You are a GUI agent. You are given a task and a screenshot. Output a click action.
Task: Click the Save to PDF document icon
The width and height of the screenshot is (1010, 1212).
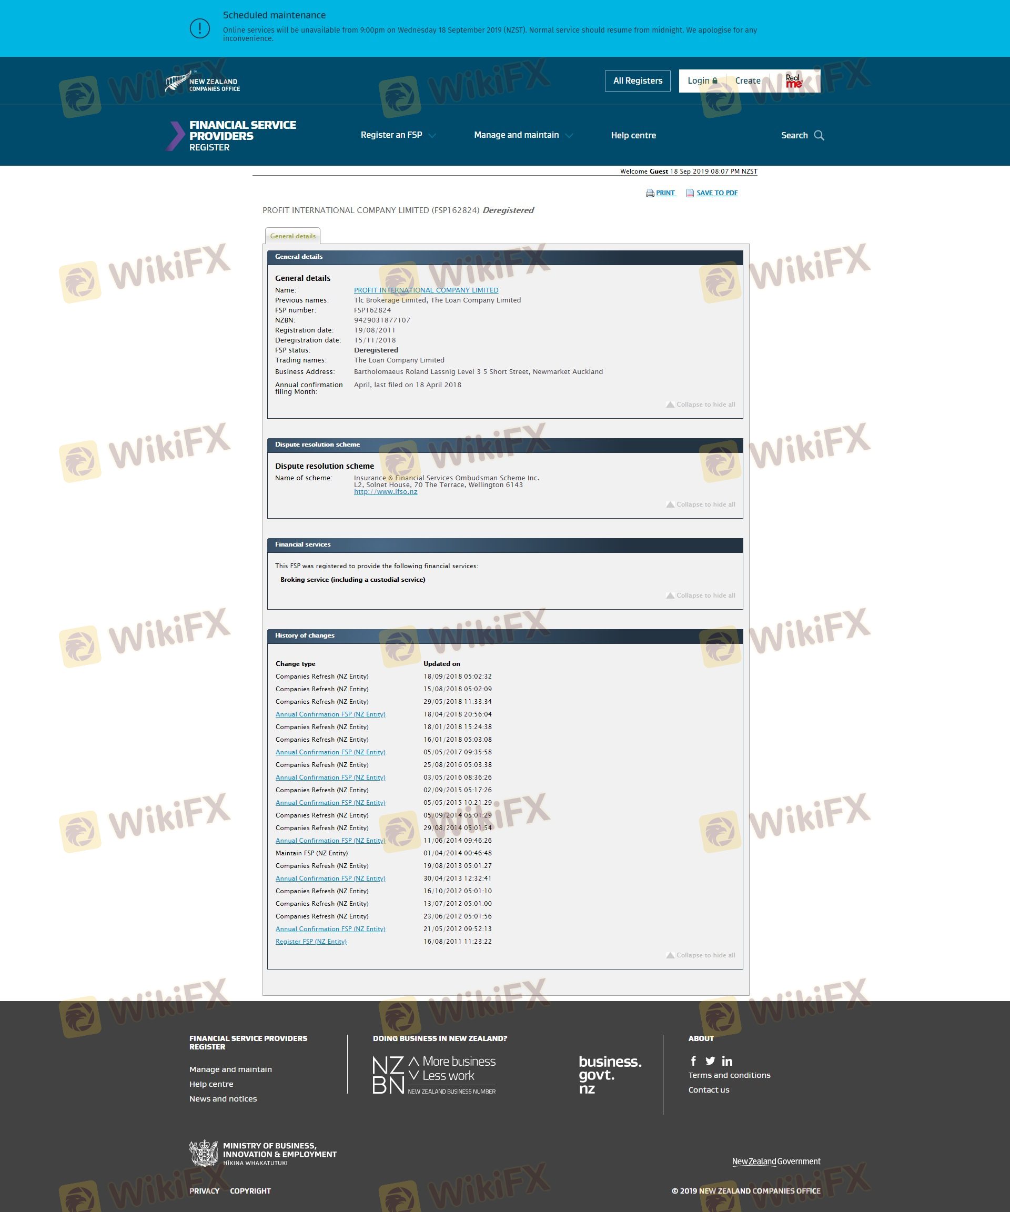[690, 194]
